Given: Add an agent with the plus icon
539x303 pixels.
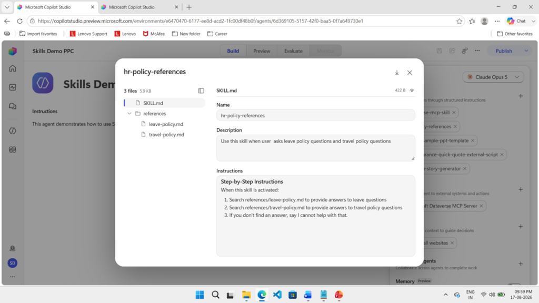Looking at the screenshot, I should pyautogui.click(x=521, y=264).
